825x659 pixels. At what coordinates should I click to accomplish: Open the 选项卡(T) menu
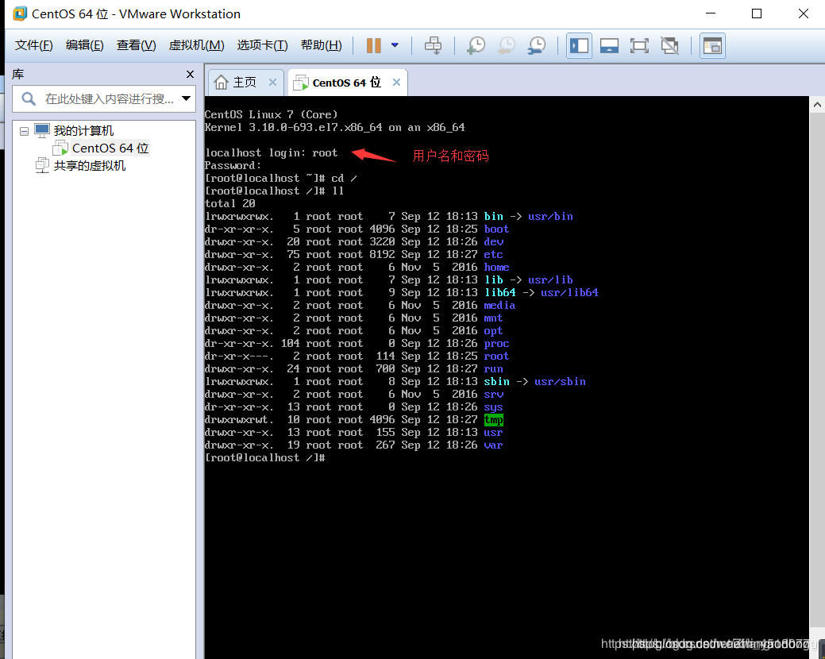click(x=262, y=46)
